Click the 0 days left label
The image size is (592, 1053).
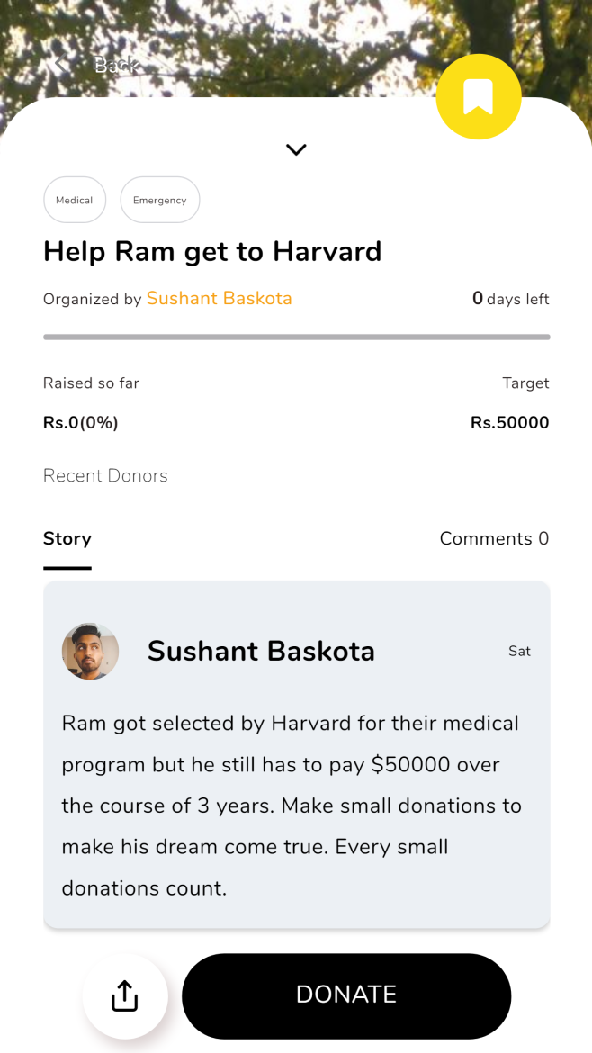(510, 299)
